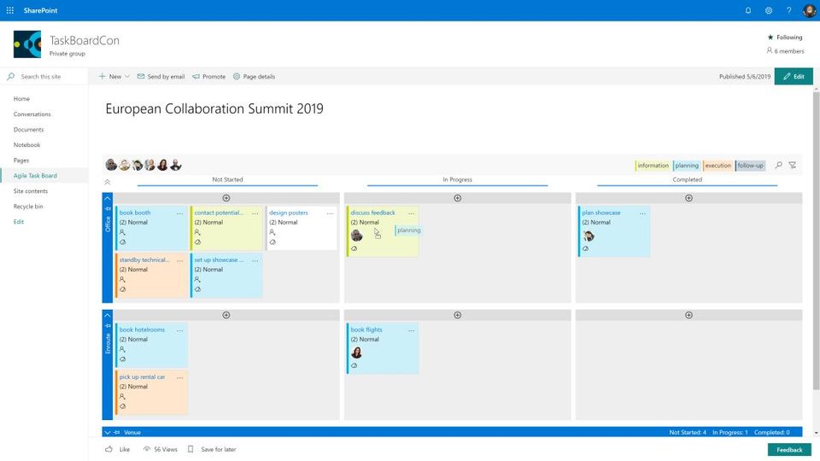Open Site contents in the navigation
Image resolution: width=820 pixels, height=461 pixels.
pyautogui.click(x=31, y=191)
